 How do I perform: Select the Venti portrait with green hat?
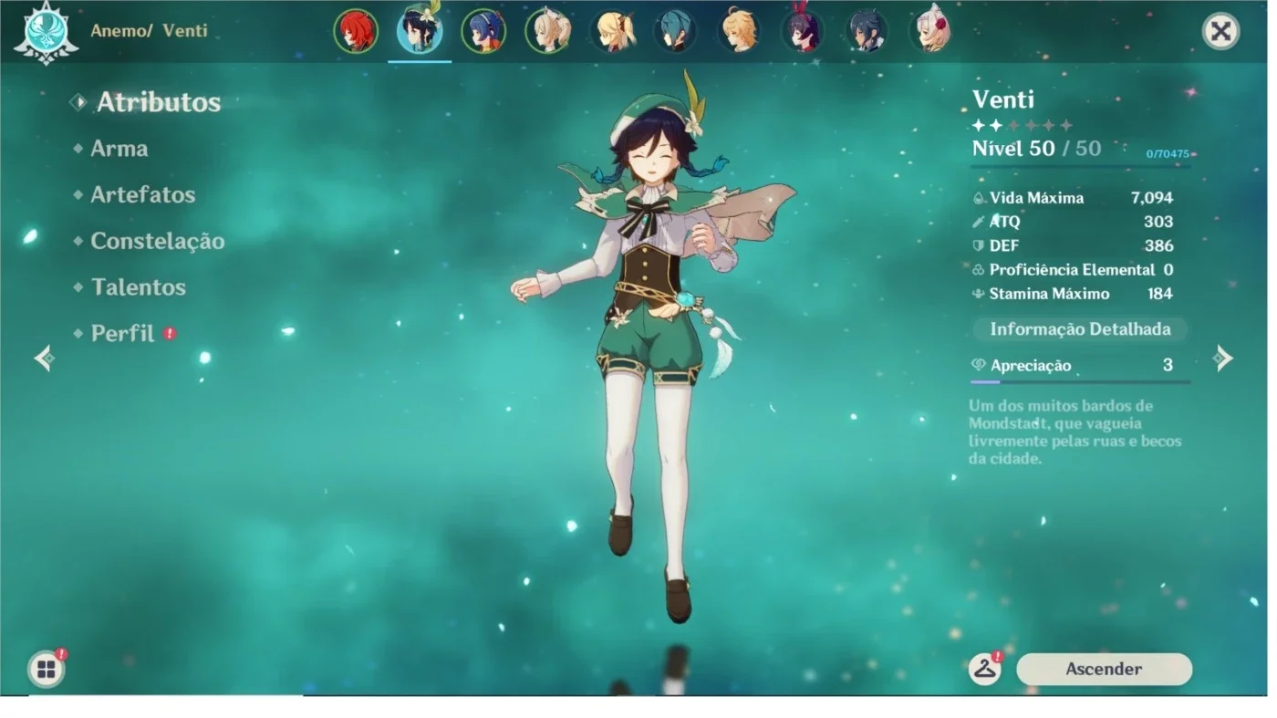pos(420,29)
